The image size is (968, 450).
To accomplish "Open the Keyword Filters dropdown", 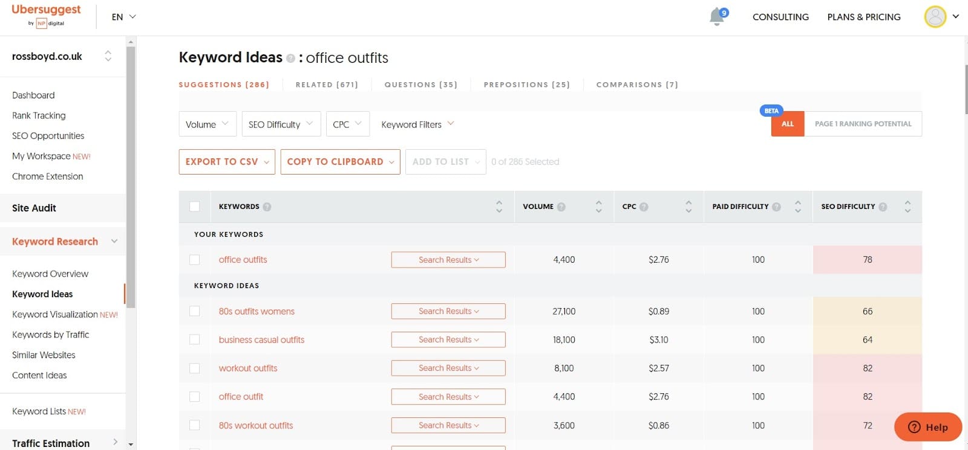I will click(x=417, y=124).
